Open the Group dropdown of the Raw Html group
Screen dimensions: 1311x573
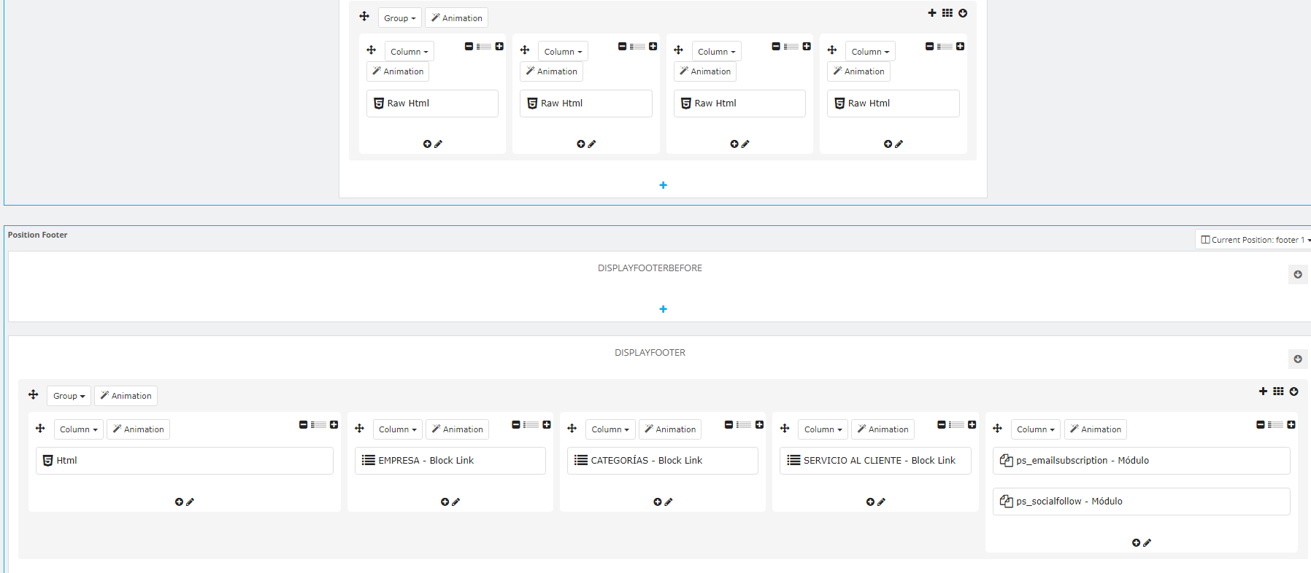click(x=400, y=18)
